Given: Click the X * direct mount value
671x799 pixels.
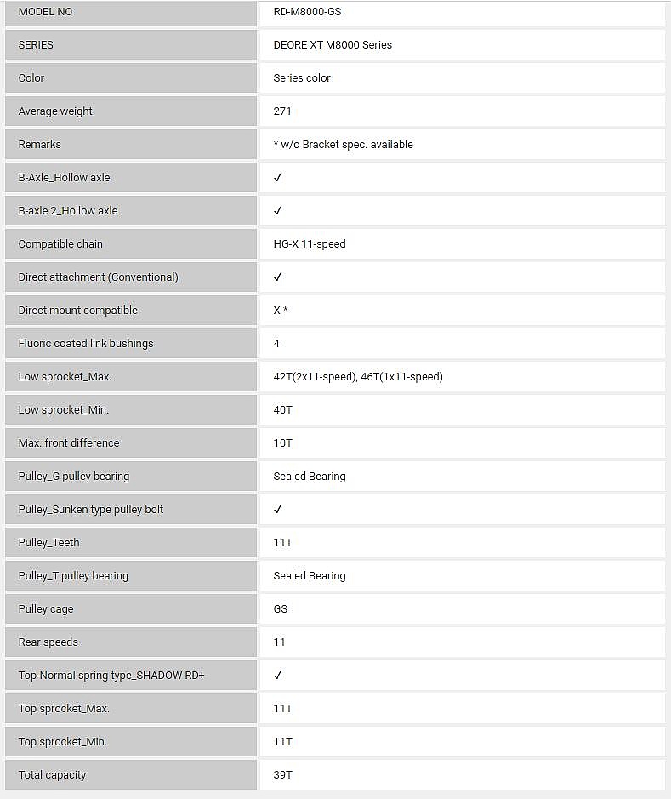Looking at the screenshot, I should point(281,310).
